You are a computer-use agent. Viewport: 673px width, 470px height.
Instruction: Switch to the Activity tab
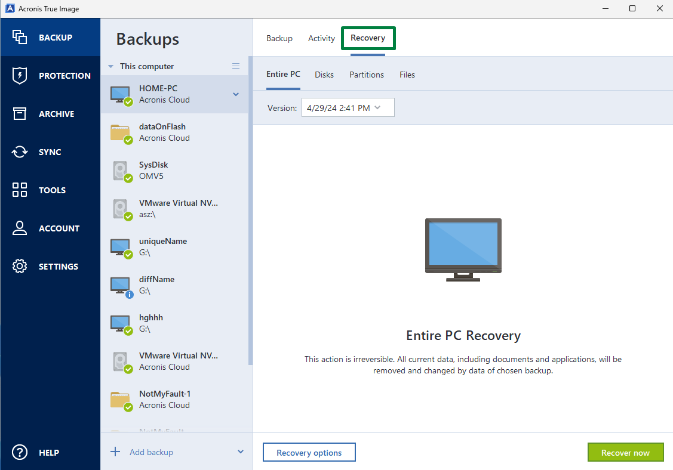(x=321, y=38)
